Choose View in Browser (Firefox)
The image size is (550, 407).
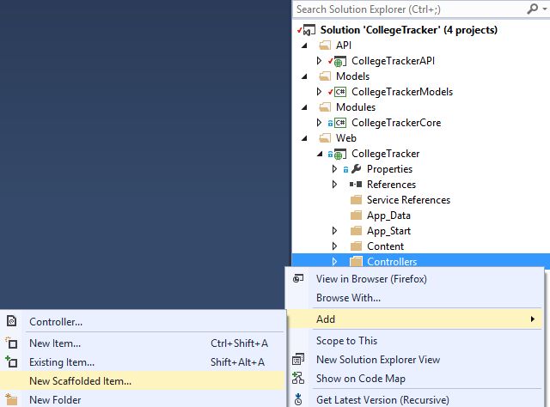(x=371, y=279)
